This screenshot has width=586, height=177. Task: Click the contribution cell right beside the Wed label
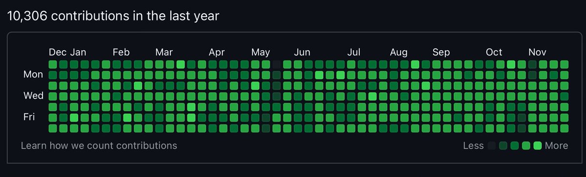point(53,96)
